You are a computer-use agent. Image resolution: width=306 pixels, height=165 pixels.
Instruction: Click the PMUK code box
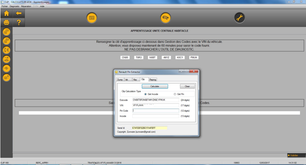[194, 57]
